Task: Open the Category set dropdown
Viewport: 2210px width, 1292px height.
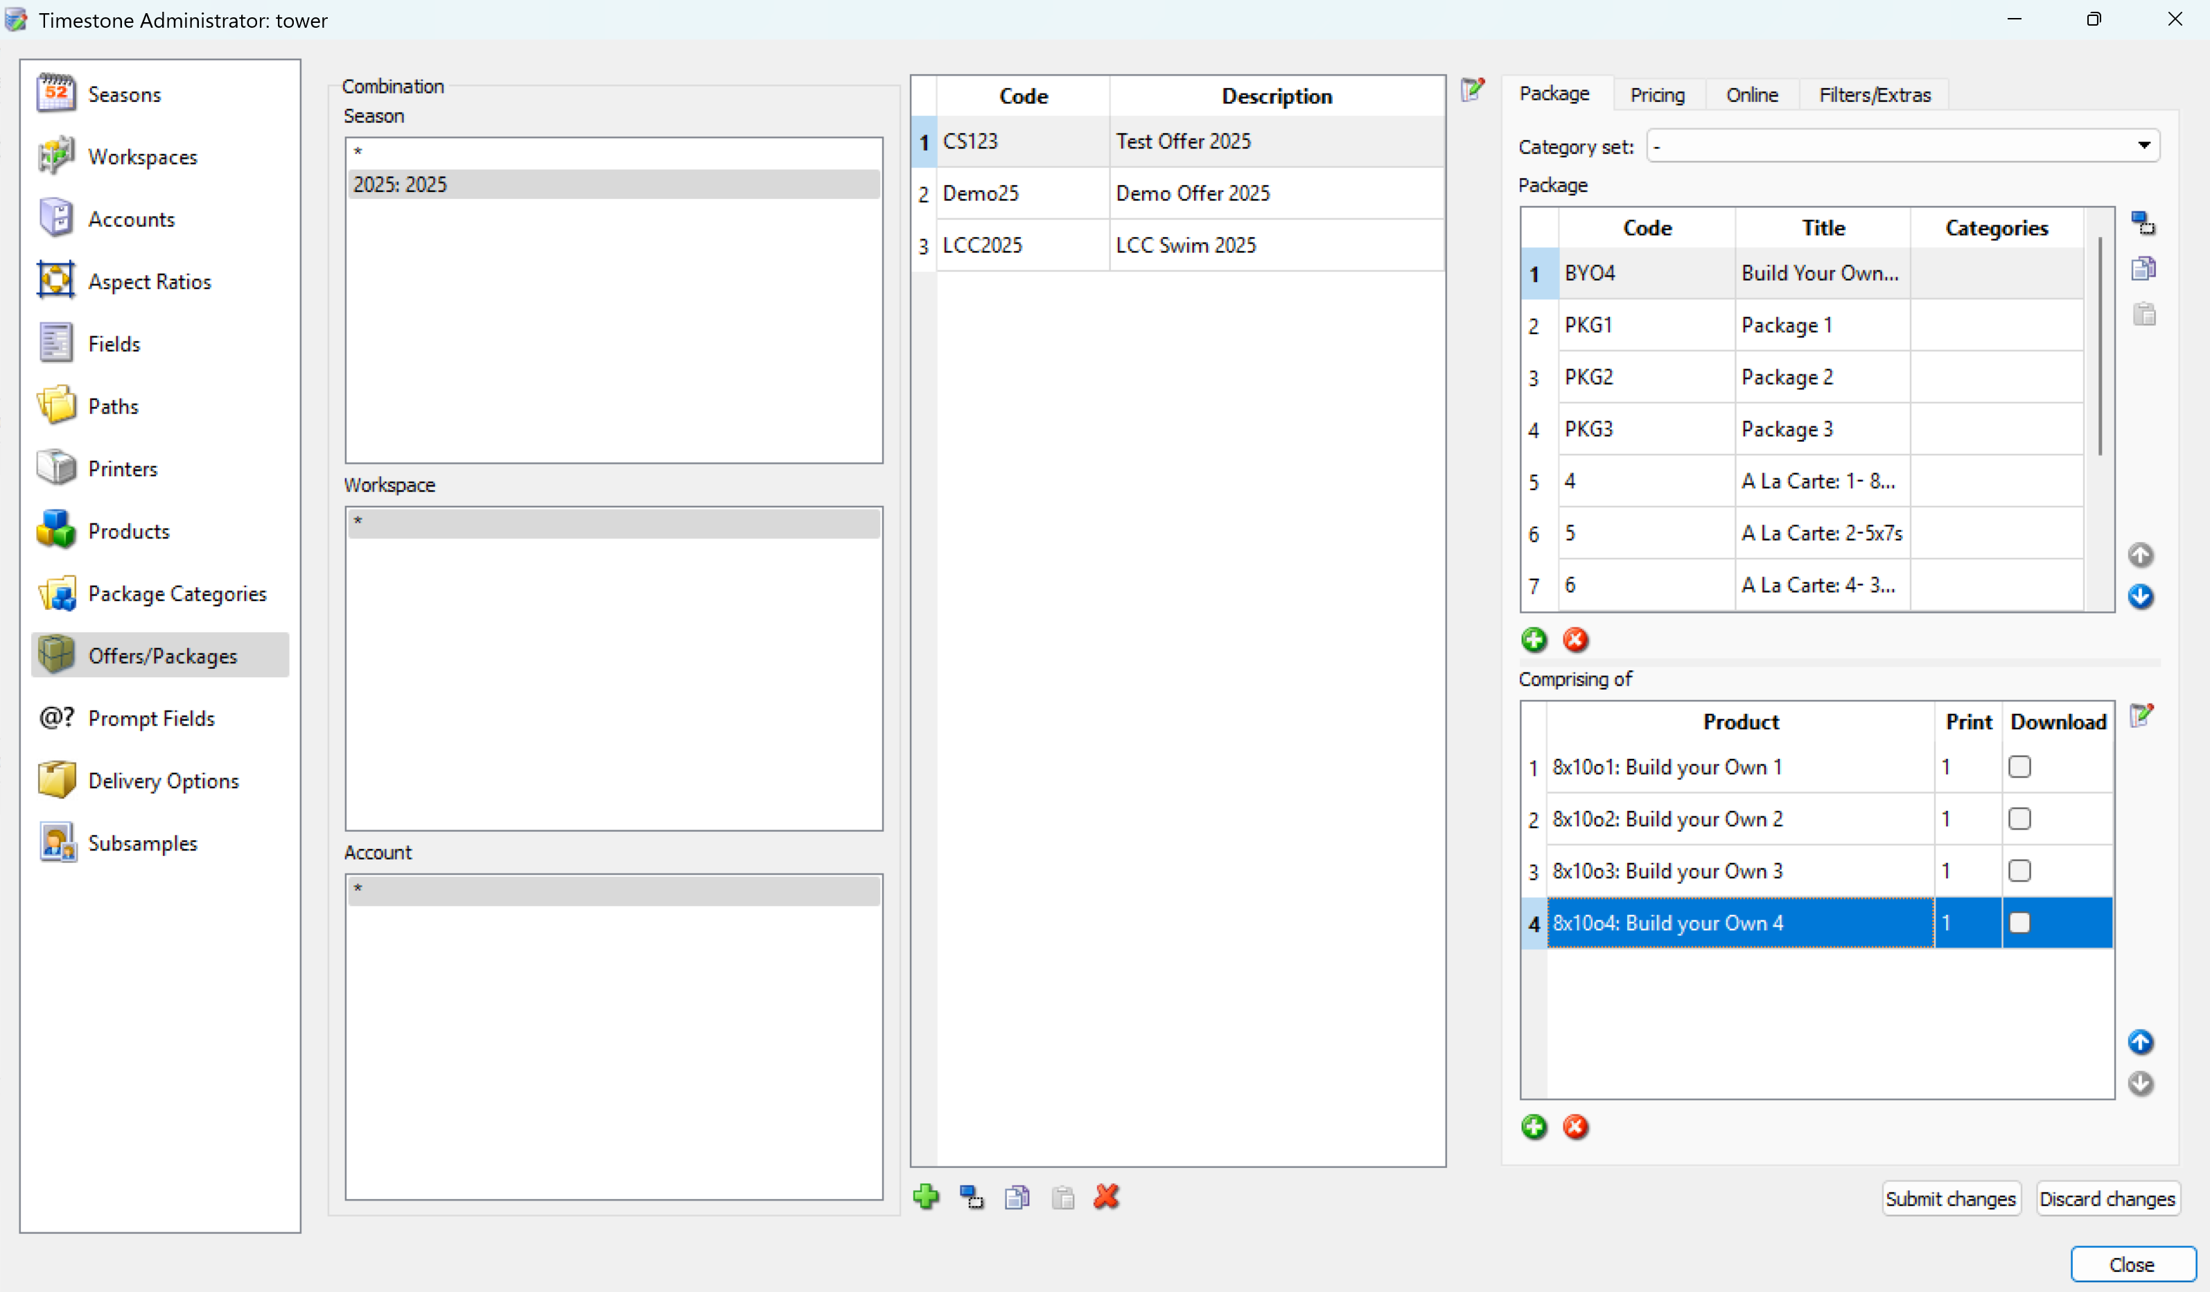Action: coord(2144,146)
